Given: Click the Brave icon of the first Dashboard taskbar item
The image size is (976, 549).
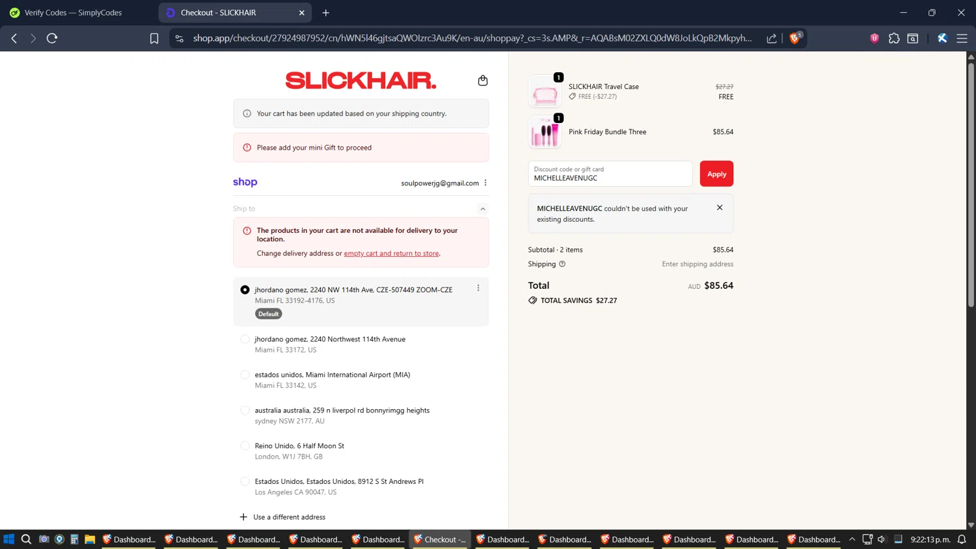Looking at the screenshot, I should coord(107,539).
